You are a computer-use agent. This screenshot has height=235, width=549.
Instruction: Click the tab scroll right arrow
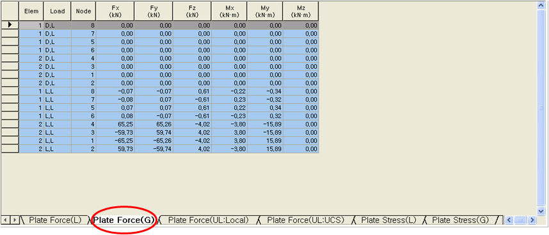(14, 220)
